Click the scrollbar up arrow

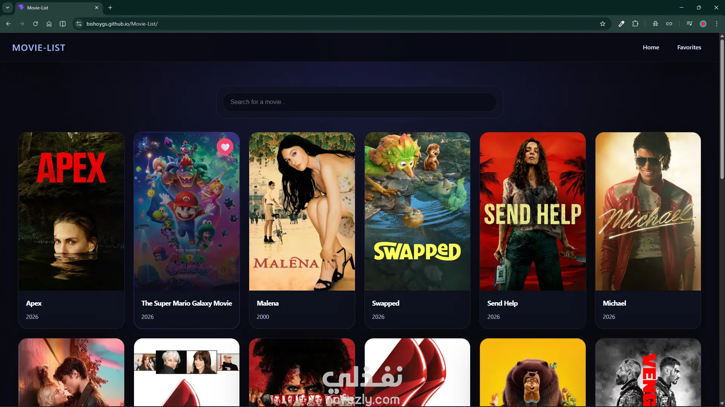click(x=722, y=36)
